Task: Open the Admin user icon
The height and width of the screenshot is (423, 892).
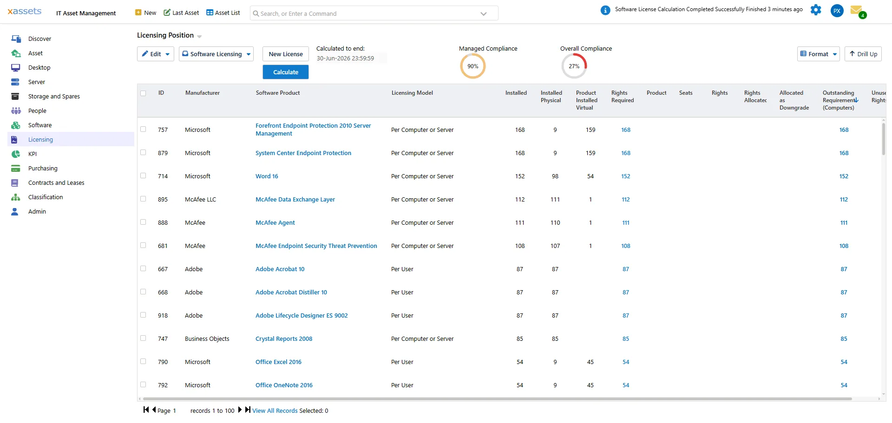Action: (x=15, y=212)
